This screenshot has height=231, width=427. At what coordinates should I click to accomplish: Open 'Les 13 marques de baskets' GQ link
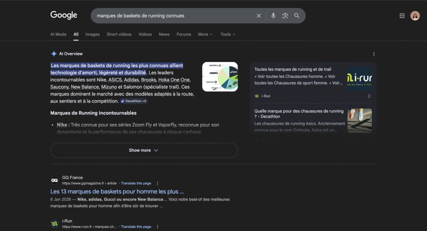117,191
